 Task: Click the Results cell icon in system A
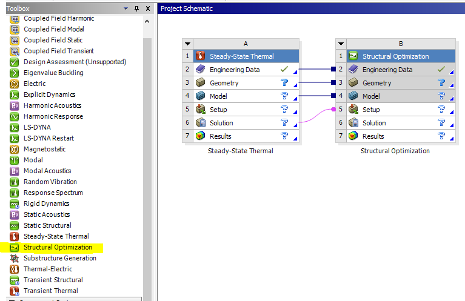[201, 136]
